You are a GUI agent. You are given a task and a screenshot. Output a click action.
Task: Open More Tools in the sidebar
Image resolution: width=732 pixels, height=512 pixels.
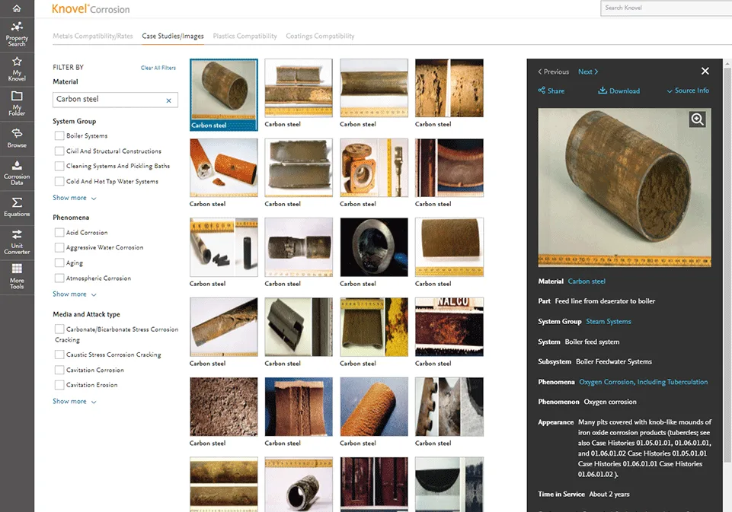point(17,272)
